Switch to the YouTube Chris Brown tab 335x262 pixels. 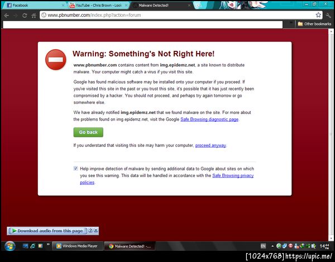pyautogui.click(x=98, y=6)
